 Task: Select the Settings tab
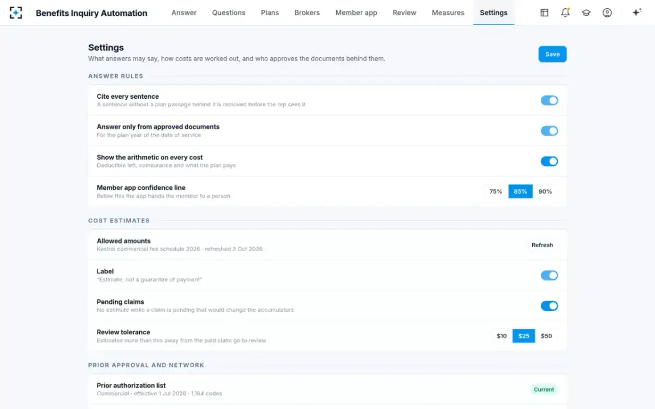[493, 13]
